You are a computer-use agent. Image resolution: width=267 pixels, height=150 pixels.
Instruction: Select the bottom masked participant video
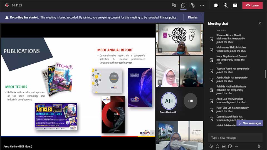(180, 135)
